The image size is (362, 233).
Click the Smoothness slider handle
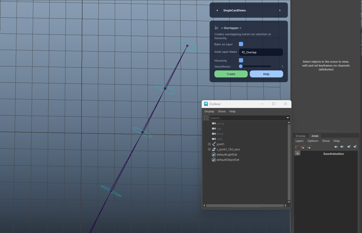(241, 66)
